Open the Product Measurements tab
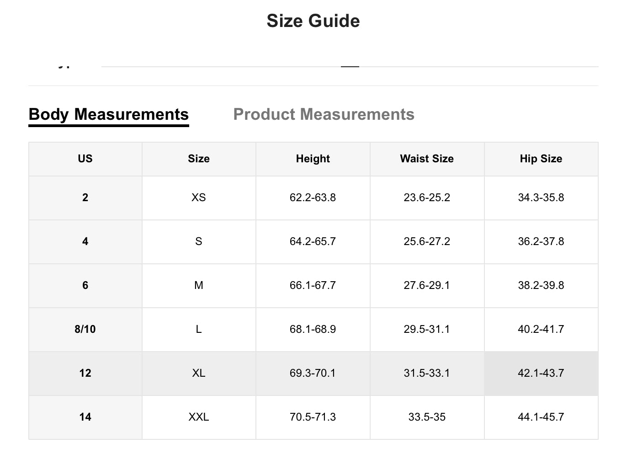The height and width of the screenshot is (454, 627). point(324,114)
